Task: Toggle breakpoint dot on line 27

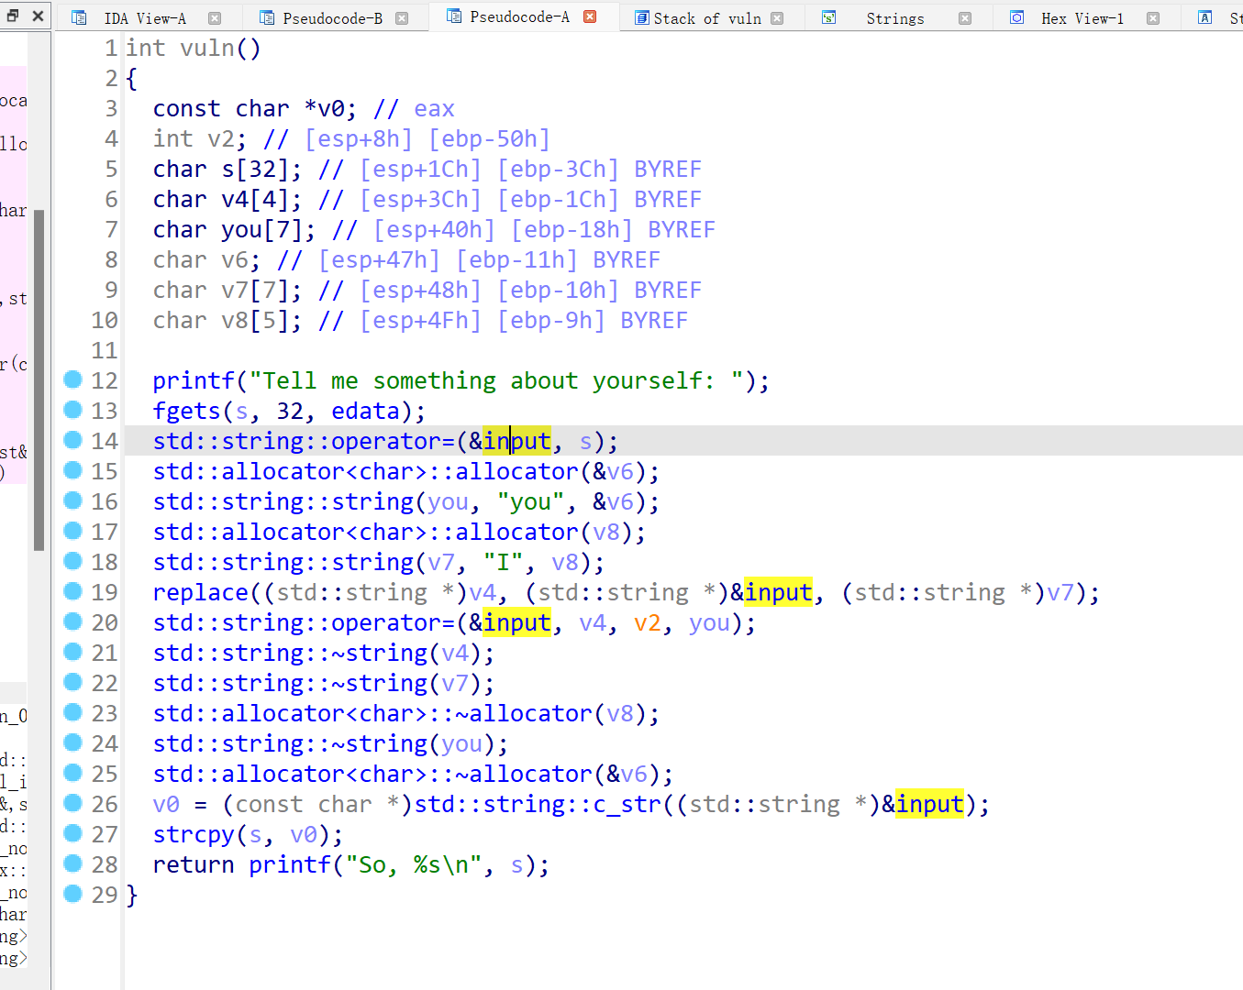Action: click(x=73, y=833)
